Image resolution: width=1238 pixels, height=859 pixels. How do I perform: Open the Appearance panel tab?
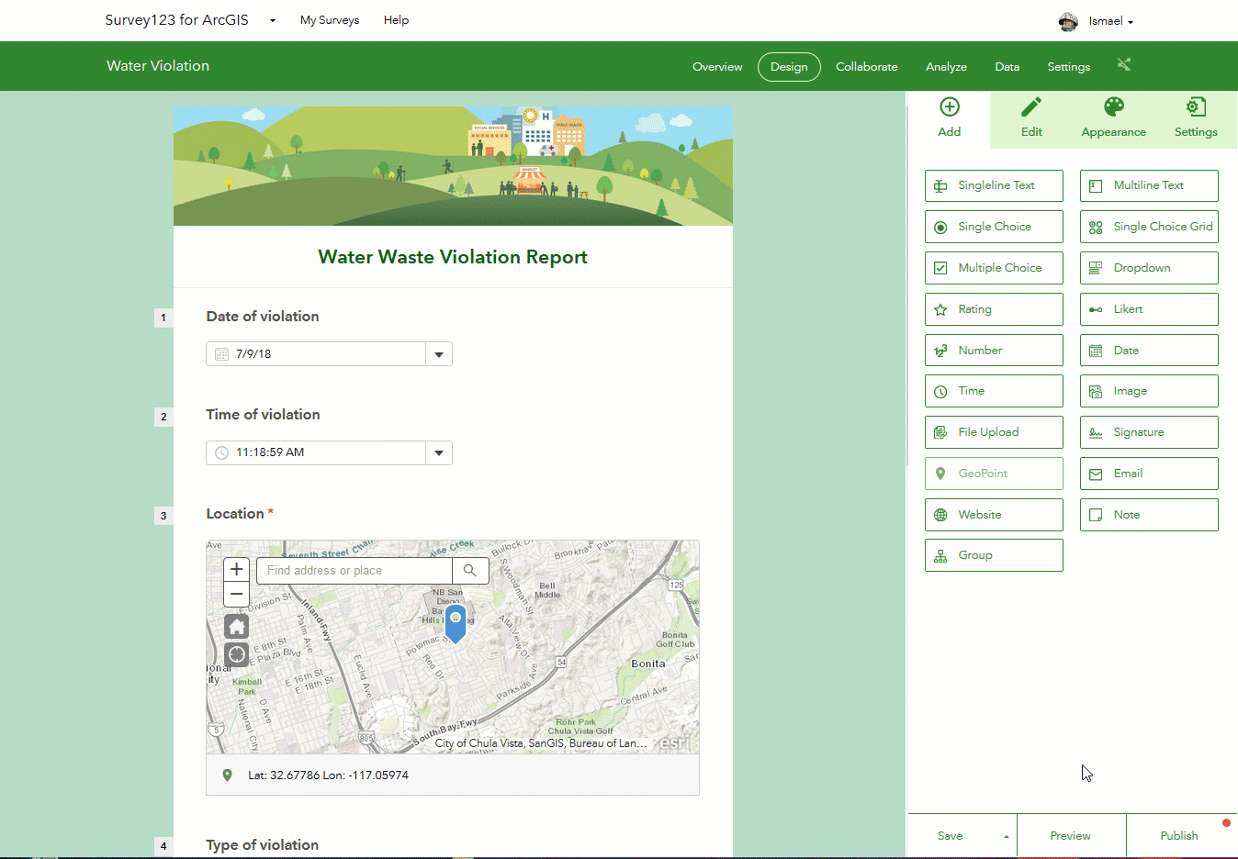pyautogui.click(x=1113, y=118)
